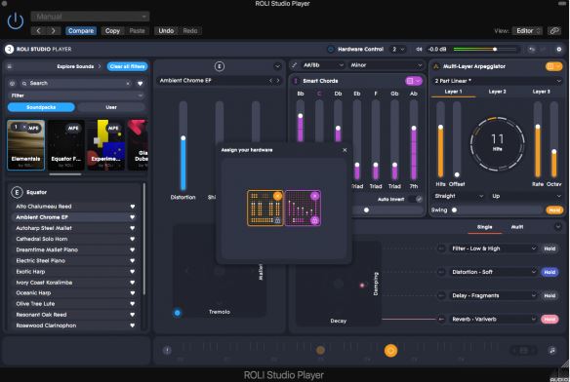Toggle Hold for Reverb - Variverb
The height and width of the screenshot is (382, 570).
550,320
